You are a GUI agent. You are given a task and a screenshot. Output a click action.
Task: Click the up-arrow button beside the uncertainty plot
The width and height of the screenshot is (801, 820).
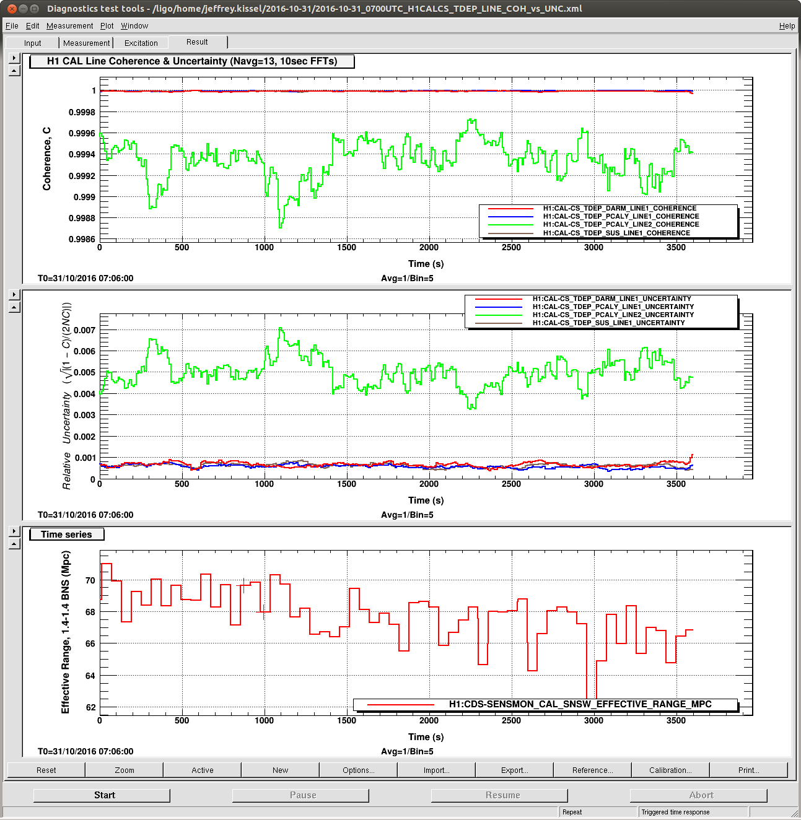(x=15, y=307)
